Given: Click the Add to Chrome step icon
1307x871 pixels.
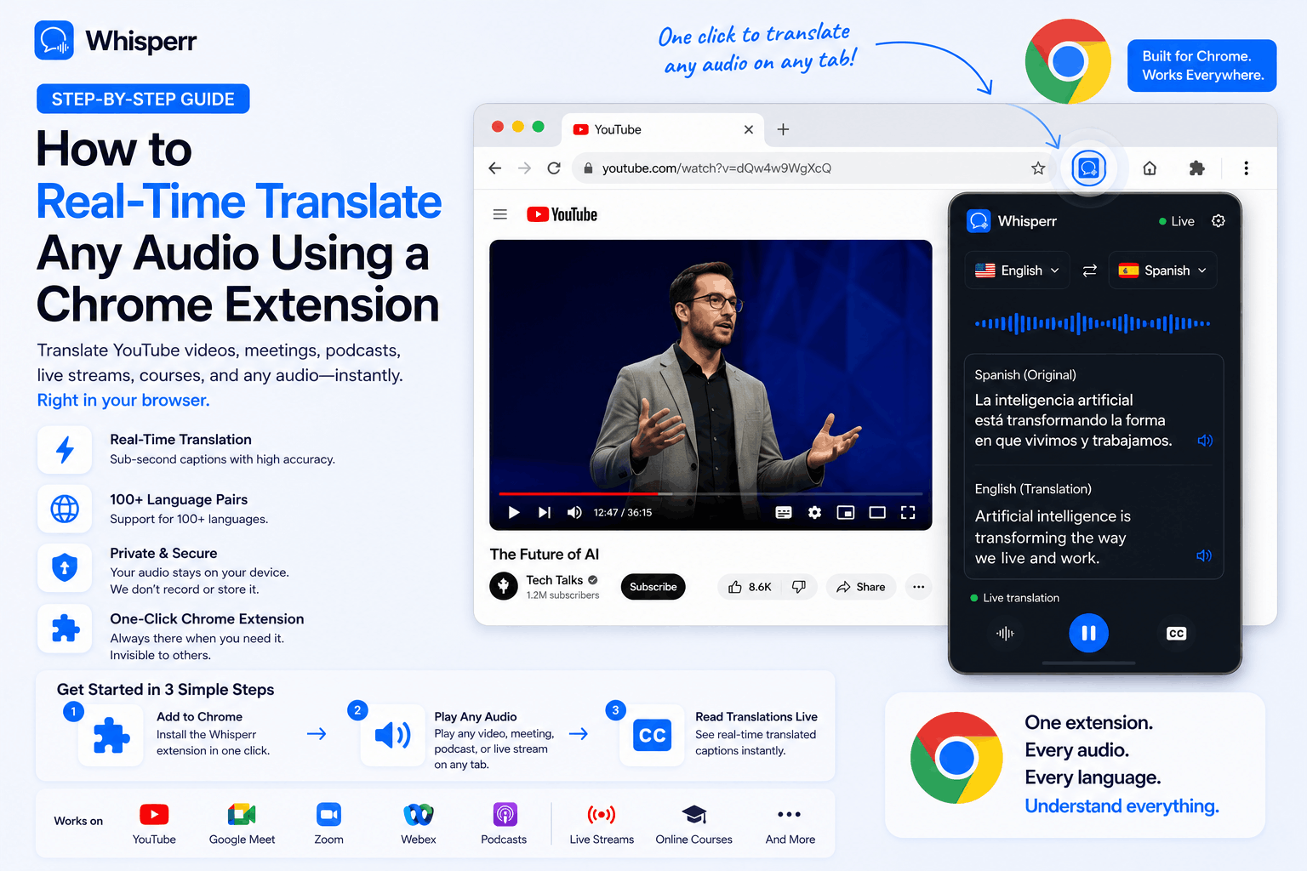Looking at the screenshot, I should click(x=111, y=735).
